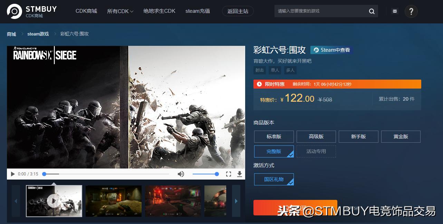Choose 国区礼物 activation method
This screenshot has height=224, width=443.
coord(273,179)
